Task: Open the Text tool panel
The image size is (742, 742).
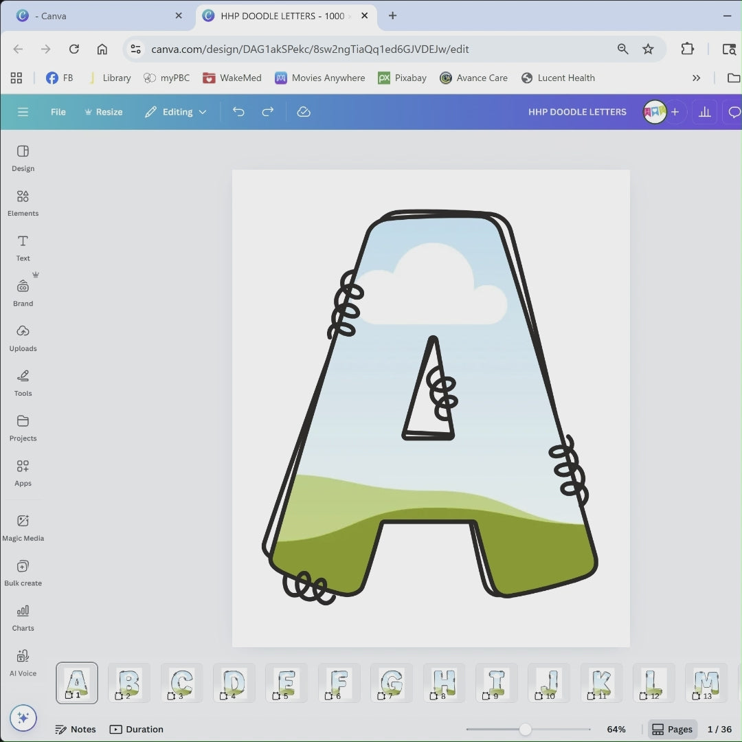Action: [x=23, y=247]
